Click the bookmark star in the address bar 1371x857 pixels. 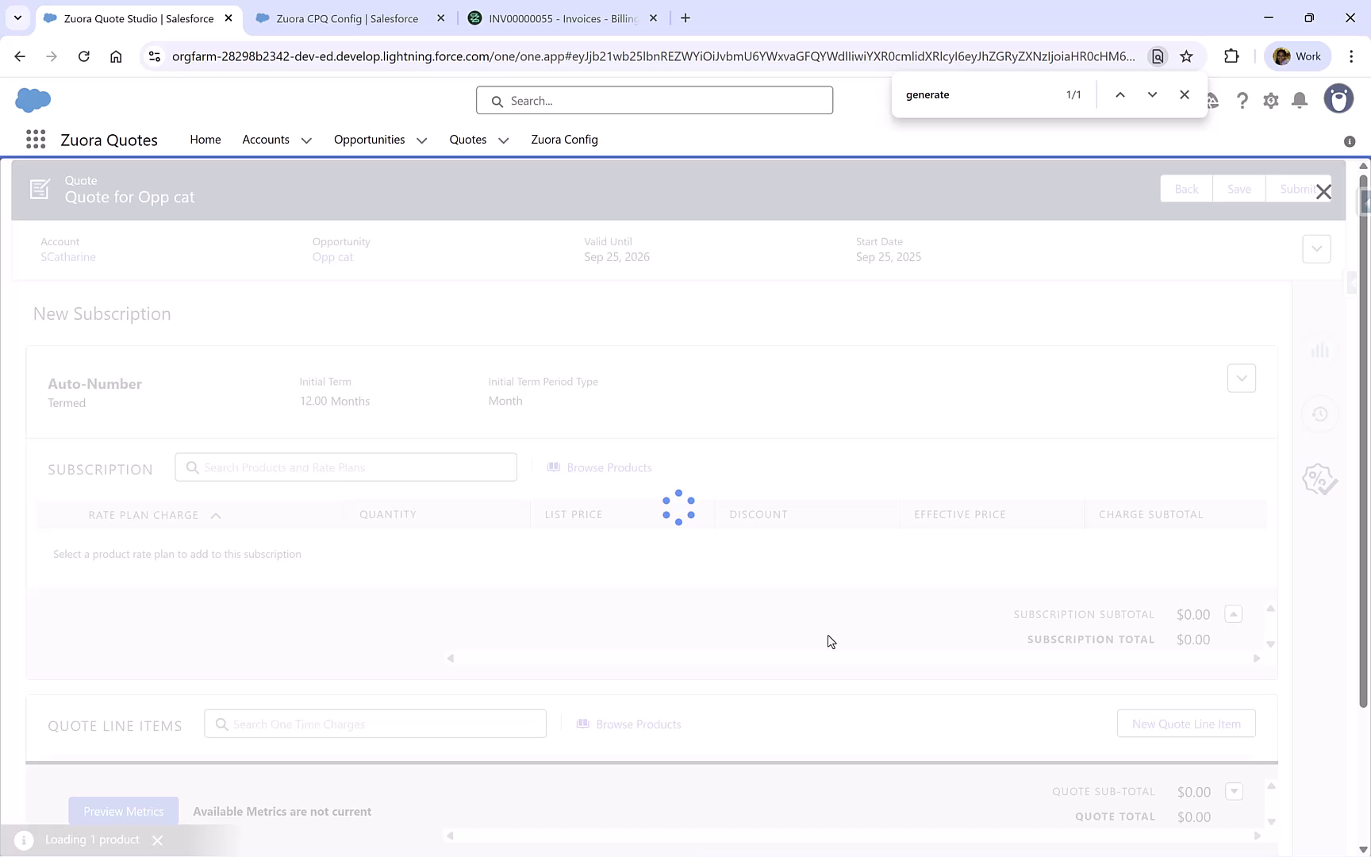click(x=1186, y=56)
